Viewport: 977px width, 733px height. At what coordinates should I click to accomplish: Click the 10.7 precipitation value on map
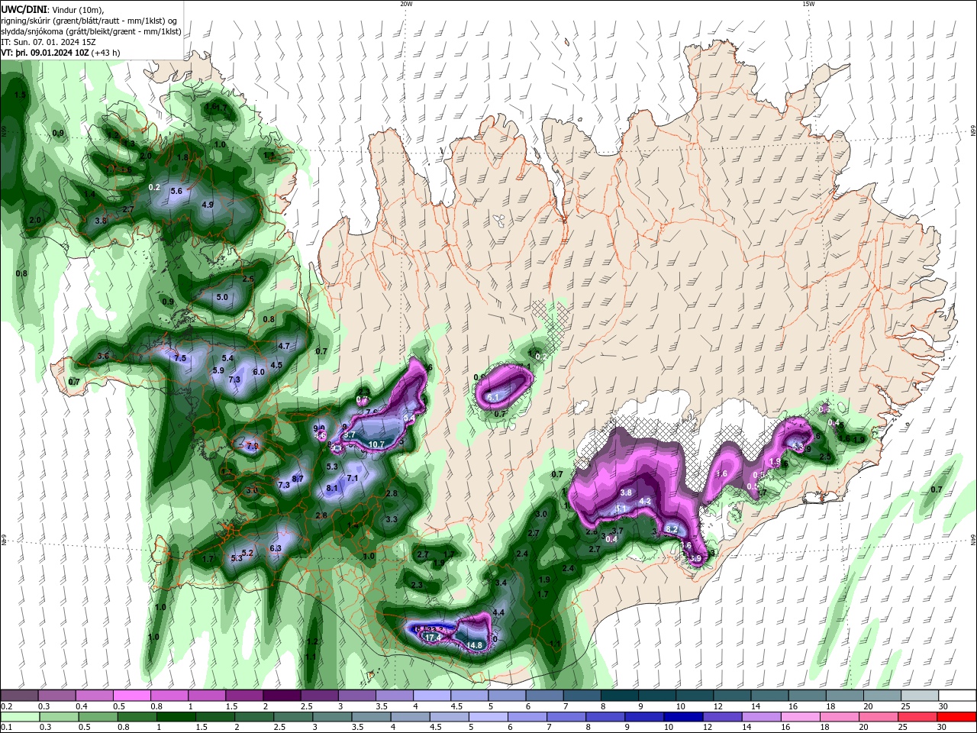point(376,444)
